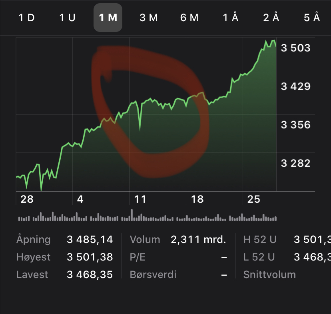
Task: Tap the date label 28 on the axis
Action: [x=27, y=199]
